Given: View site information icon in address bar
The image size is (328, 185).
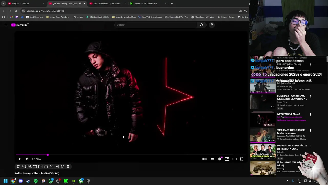Looking at the screenshot, I should 23,11.
